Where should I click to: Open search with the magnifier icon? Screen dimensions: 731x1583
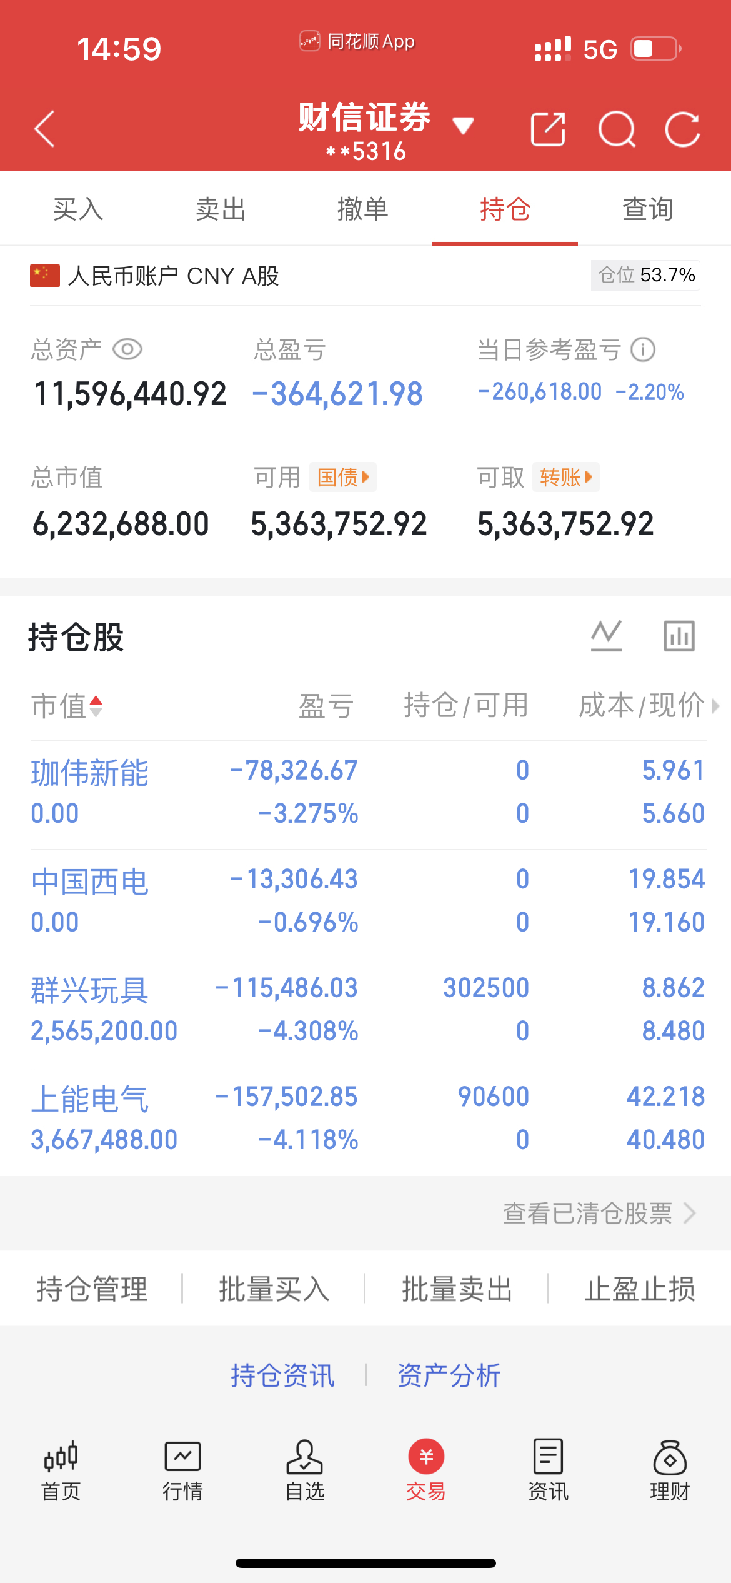[x=617, y=129]
